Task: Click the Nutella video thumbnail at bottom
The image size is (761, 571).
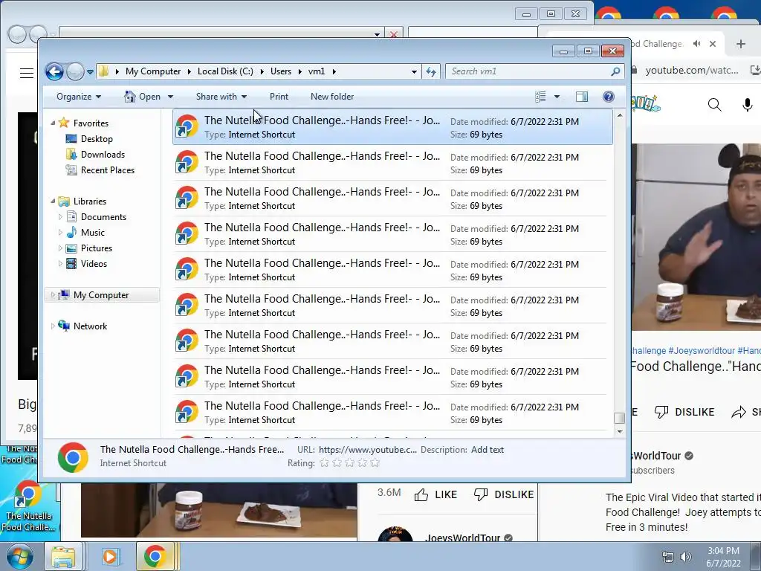Action: point(219,511)
